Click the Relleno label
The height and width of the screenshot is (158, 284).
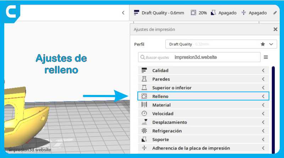pyautogui.click(x=160, y=96)
